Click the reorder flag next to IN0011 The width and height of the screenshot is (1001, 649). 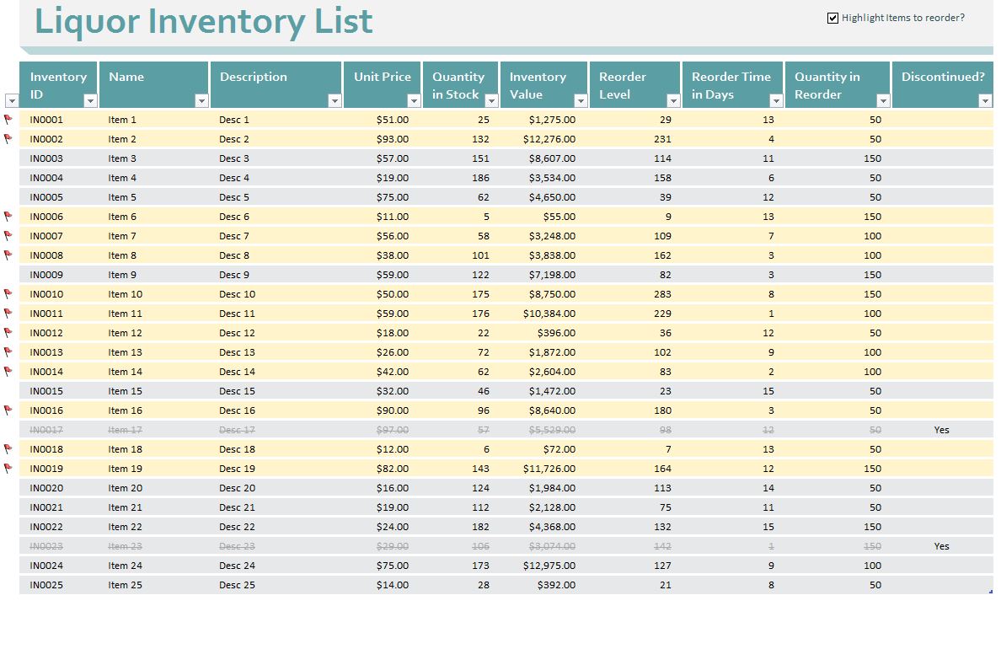click(8, 313)
